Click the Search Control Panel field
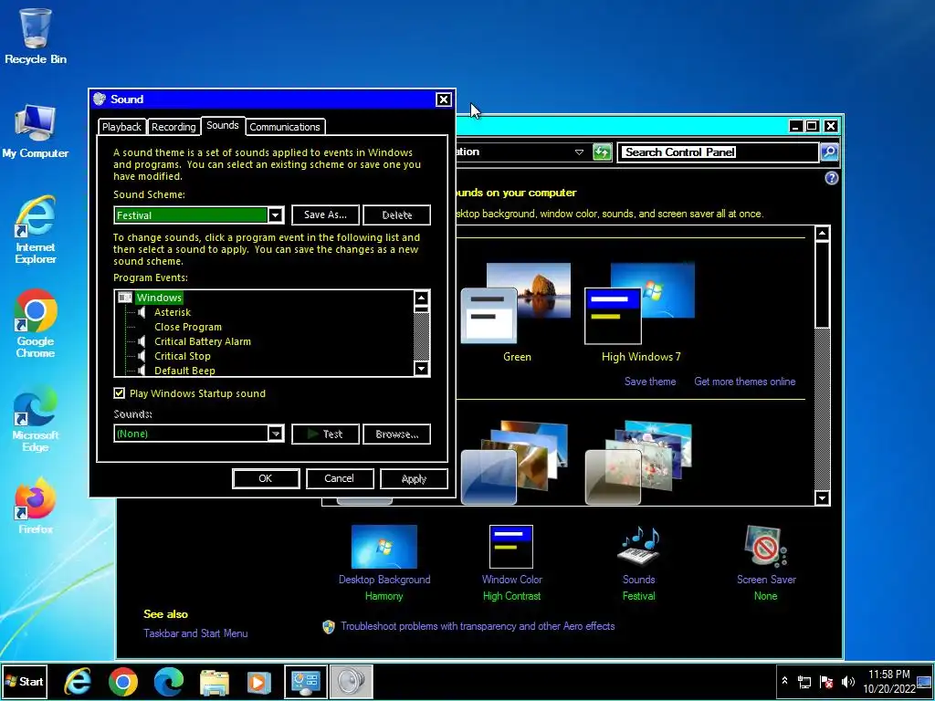Screen dimensions: 935x701 (x=718, y=152)
